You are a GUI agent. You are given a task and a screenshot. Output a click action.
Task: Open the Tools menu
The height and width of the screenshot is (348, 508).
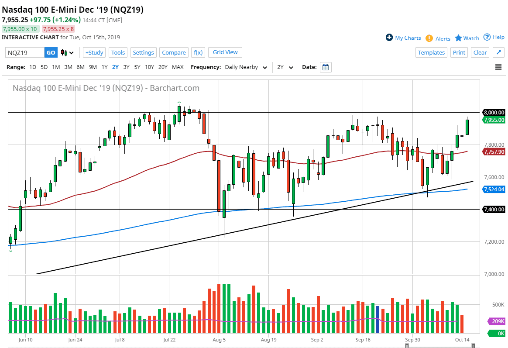pyautogui.click(x=118, y=52)
